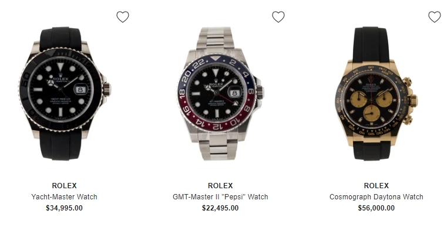Click the black rubber strap above Yacht-Master dial
Image resolution: width=444 pixels, height=231 pixels.
60,38
